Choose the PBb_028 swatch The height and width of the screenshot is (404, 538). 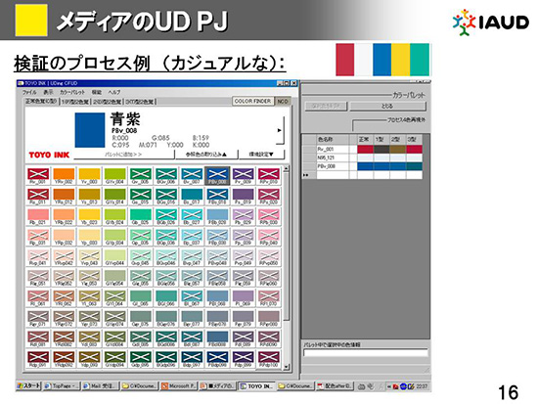tap(217, 217)
